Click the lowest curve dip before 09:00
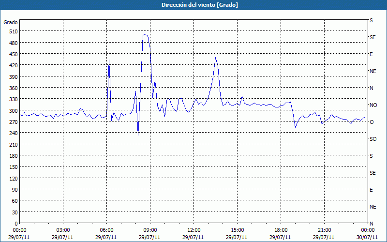This screenshot has height=242, width=387. [x=138, y=135]
